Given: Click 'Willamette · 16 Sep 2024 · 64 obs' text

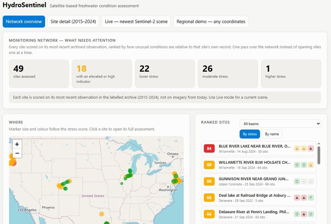Looking at the screenshot, I should click(x=243, y=168).
